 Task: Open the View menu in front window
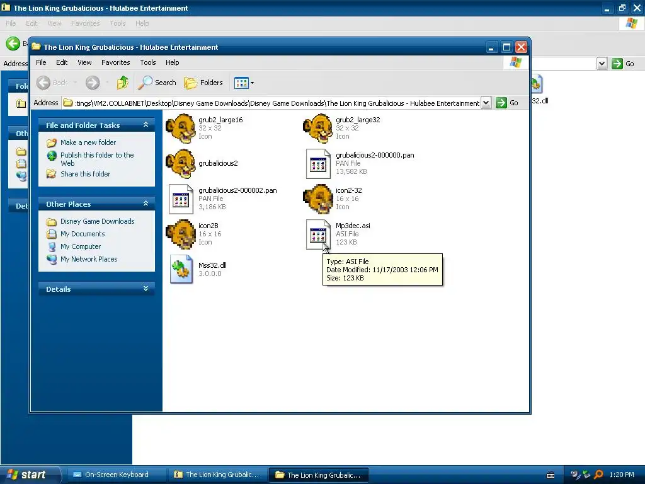click(84, 62)
